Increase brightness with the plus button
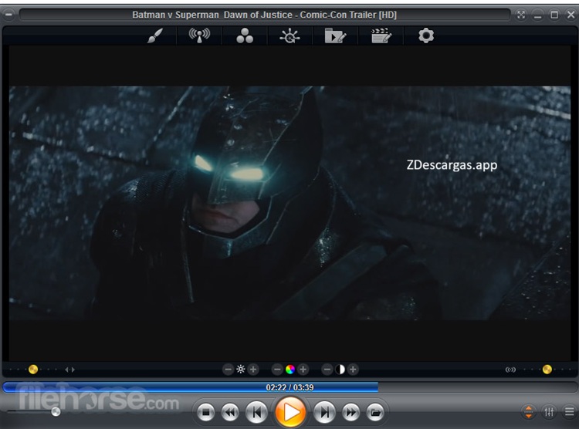579x429 pixels. tap(253, 369)
